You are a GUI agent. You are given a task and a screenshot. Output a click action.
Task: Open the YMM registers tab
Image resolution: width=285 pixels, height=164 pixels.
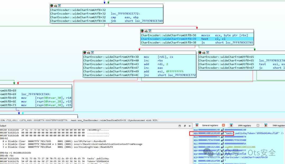278,125
